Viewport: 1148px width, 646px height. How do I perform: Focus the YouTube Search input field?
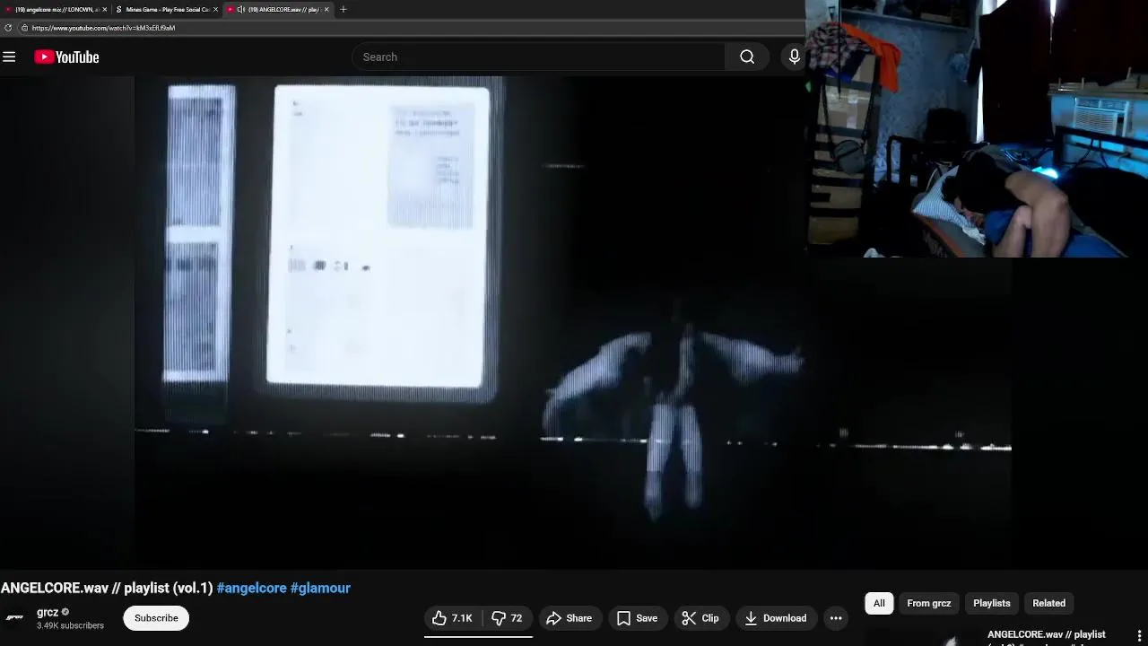tap(538, 57)
